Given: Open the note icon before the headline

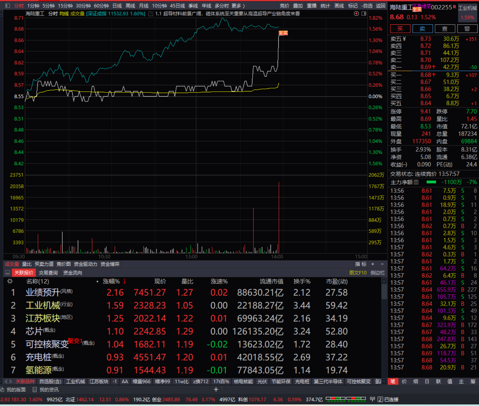Looking at the screenshot, I should click(151, 14).
